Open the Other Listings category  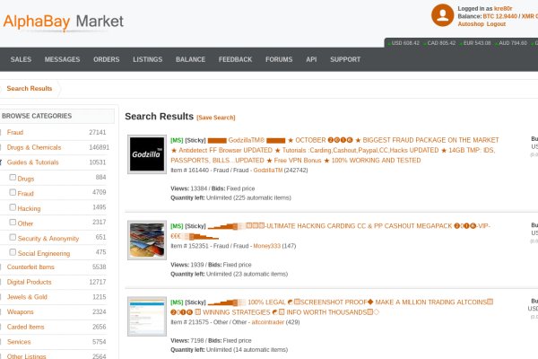pyautogui.click(x=26, y=356)
